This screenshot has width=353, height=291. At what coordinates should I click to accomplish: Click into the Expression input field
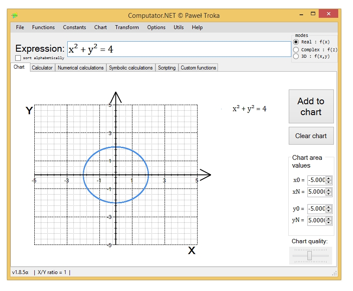pos(179,49)
